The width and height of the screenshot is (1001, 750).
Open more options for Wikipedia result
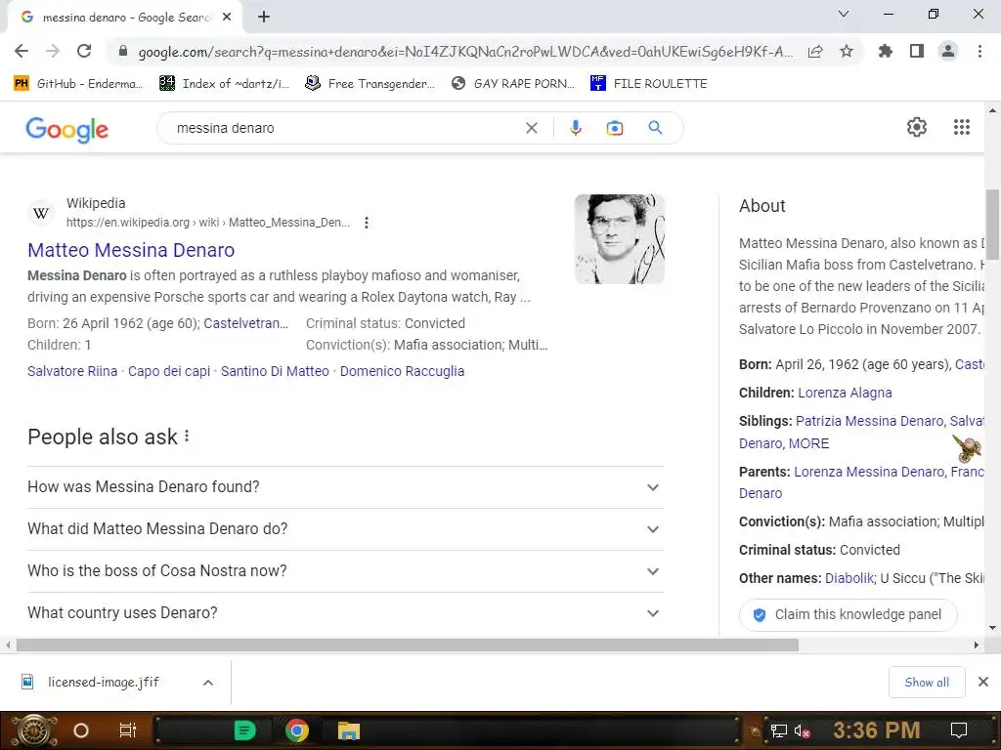coord(366,223)
